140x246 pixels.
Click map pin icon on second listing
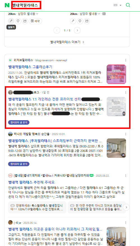tap(80, 21)
